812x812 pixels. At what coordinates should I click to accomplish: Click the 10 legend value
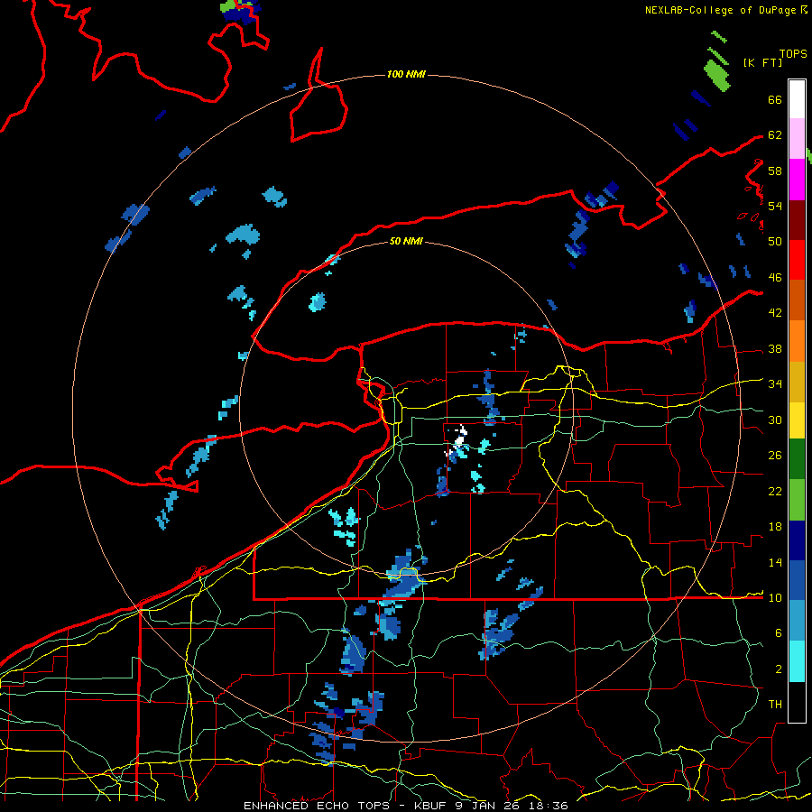(775, 598)
